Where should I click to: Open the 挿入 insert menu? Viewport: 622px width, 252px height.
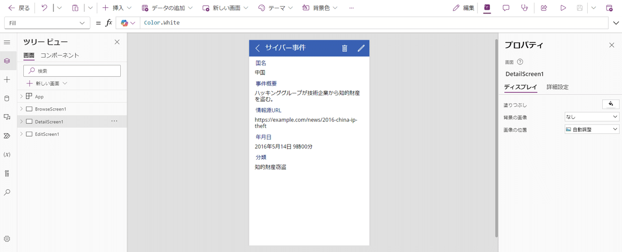[117, 8]
